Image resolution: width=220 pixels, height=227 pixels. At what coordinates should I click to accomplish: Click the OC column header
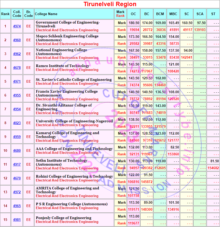pos(133,14)
